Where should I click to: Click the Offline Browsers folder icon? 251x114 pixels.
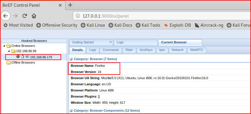pos(8,62)
